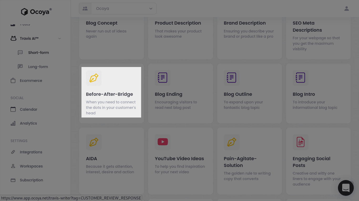Image resolution: width=359 pixels, height=201 pixels.
Task: Click the Blog Outline notebook icon
Action: [232, 78]
